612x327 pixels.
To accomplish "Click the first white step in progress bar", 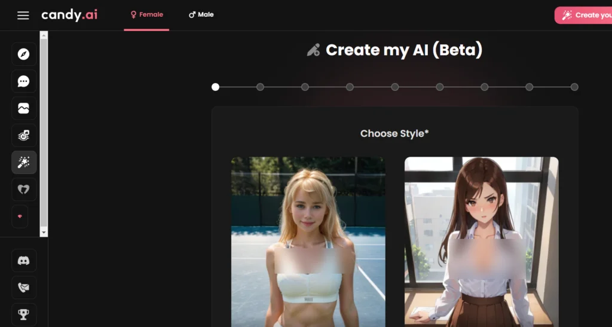I will tap(215, 87).
